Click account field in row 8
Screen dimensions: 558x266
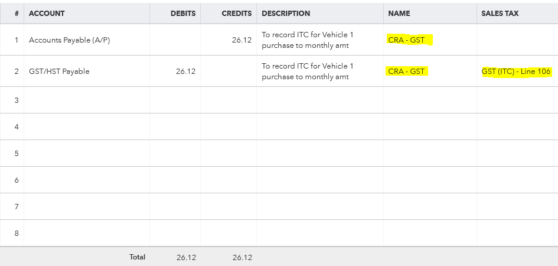point(87,233)
